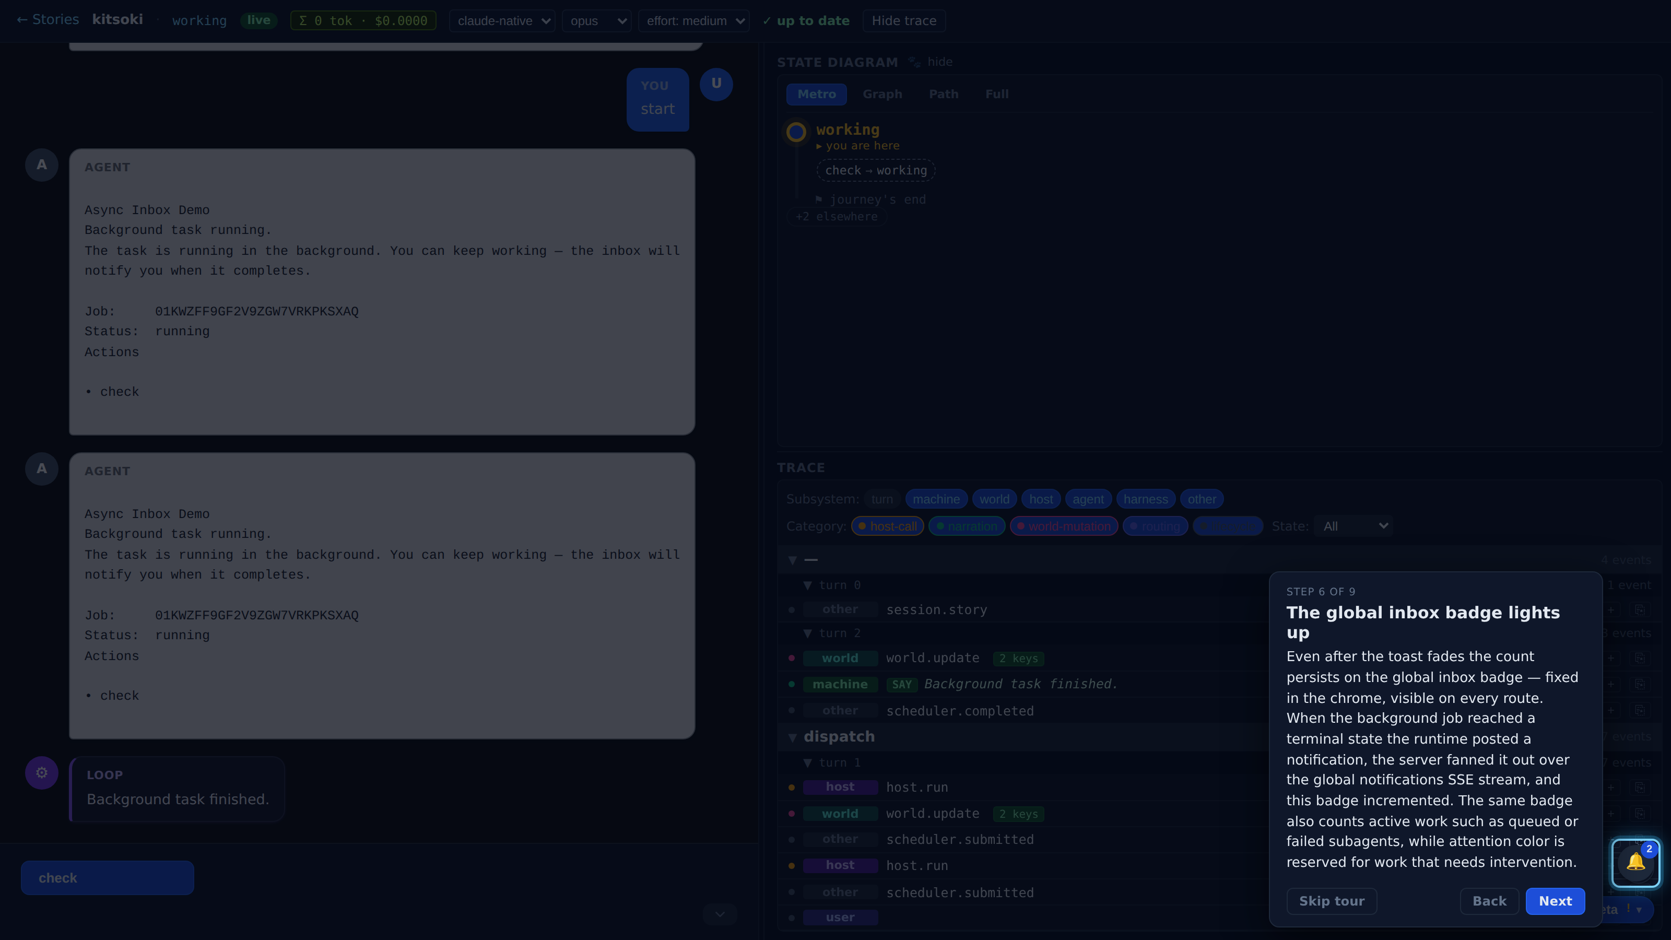This screenshot has height=940, width=1671.
Task: Copy the session.story trace row
Action: 1639,610
